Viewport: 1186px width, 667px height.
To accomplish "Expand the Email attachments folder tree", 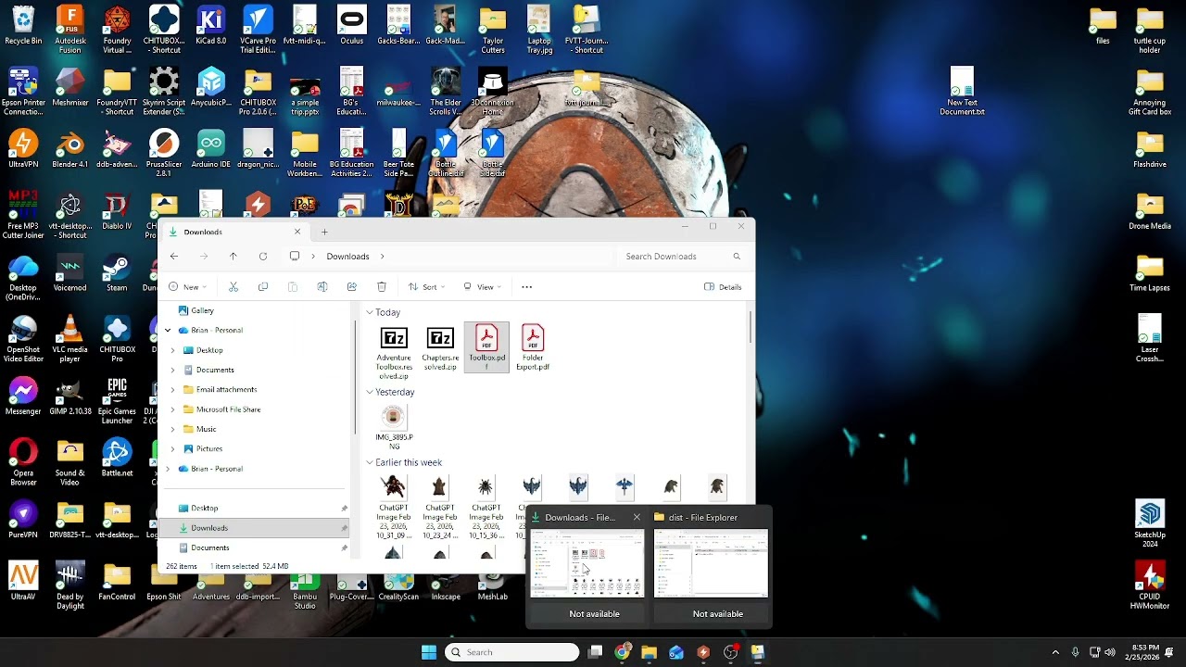I will (x=172, y=390).
